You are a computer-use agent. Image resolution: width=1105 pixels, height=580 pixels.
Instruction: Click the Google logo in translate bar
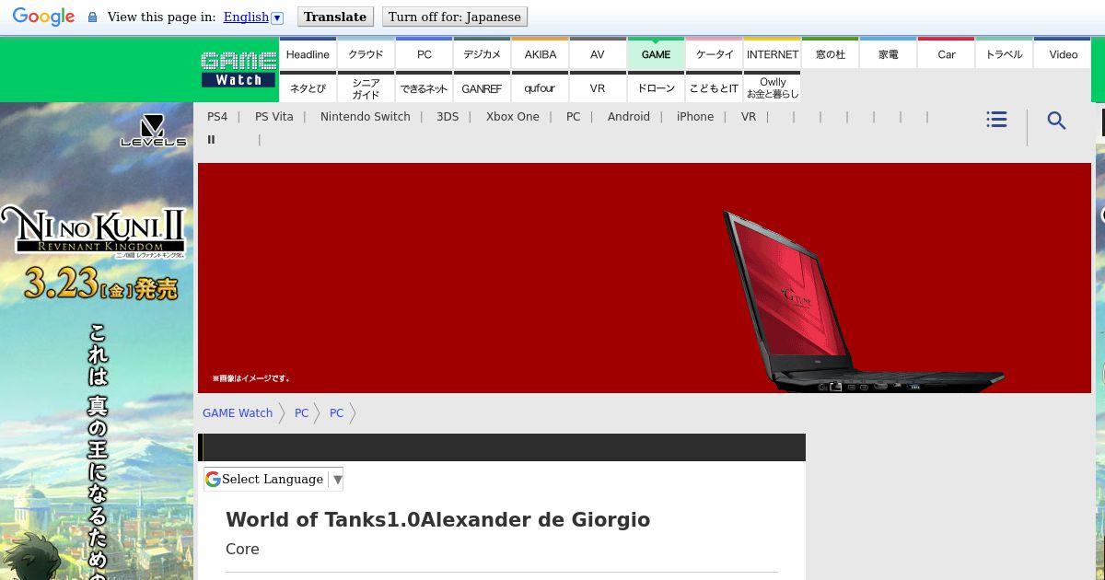[x=43, y=17]
